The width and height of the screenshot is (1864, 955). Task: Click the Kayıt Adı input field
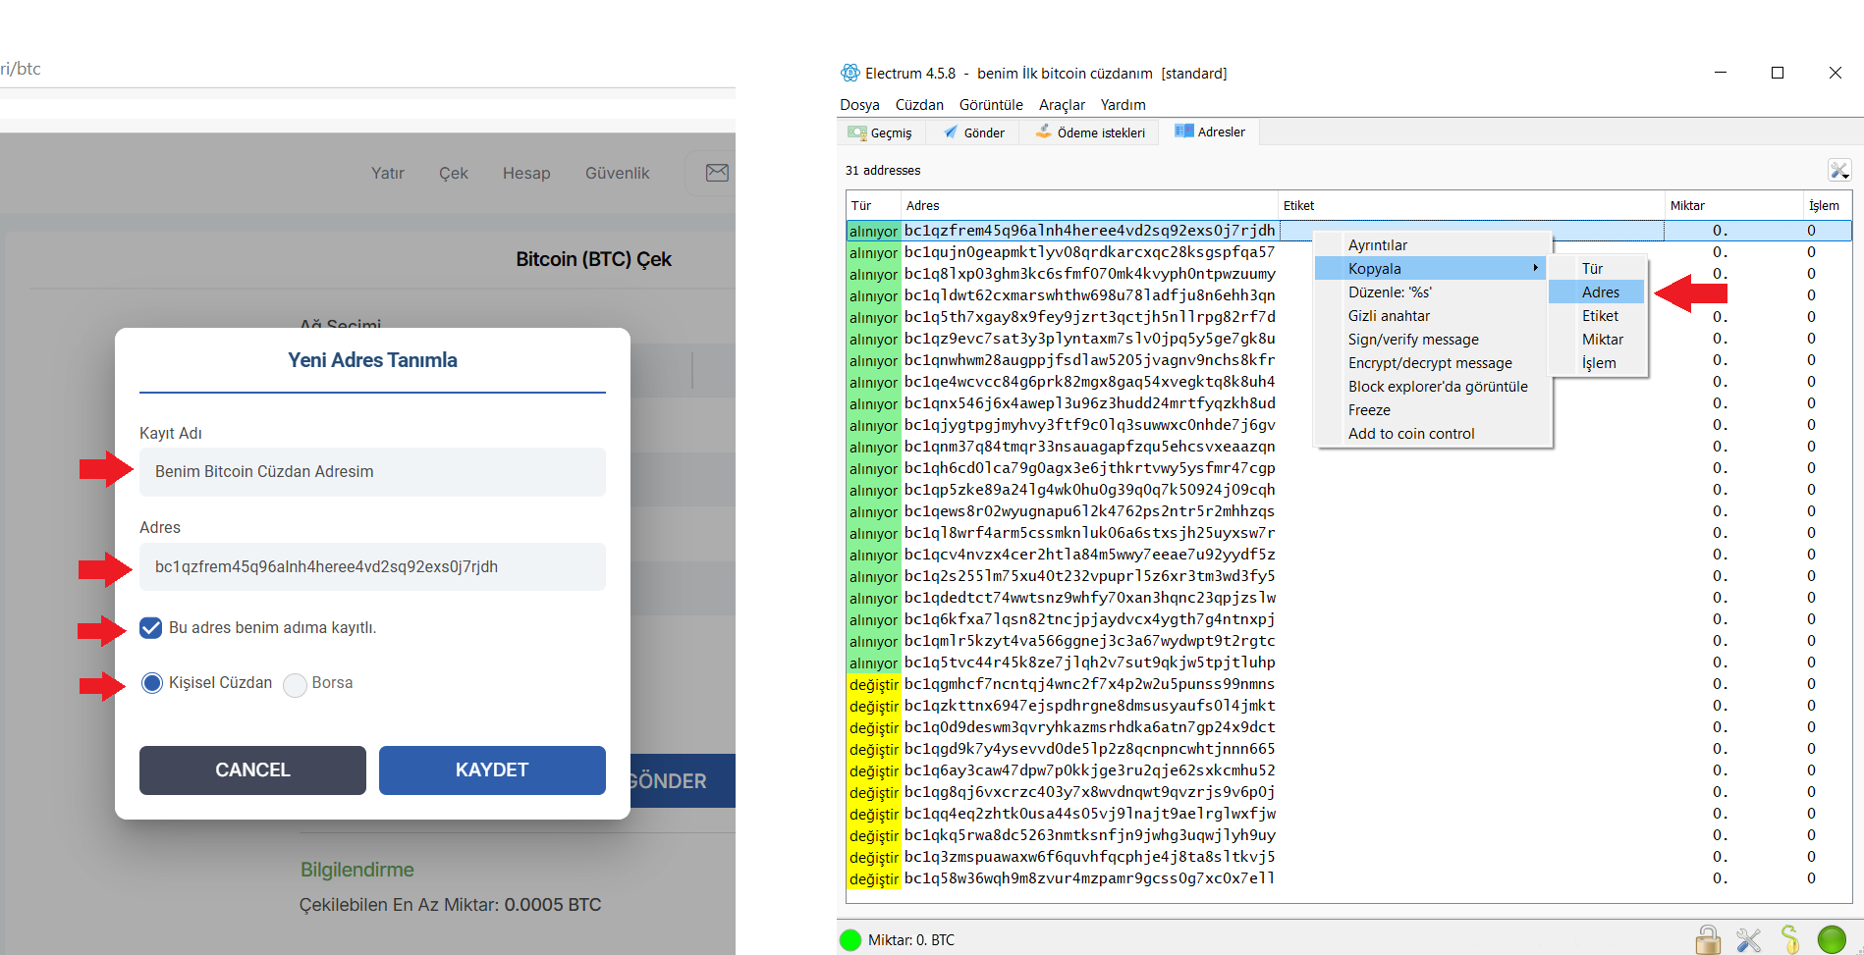tap(372, 472)
